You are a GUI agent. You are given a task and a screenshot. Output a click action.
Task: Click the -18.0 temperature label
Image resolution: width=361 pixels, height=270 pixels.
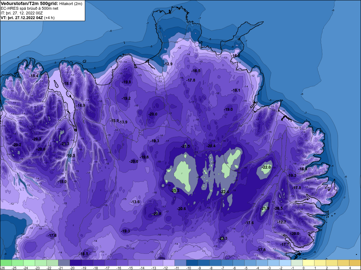62,182
